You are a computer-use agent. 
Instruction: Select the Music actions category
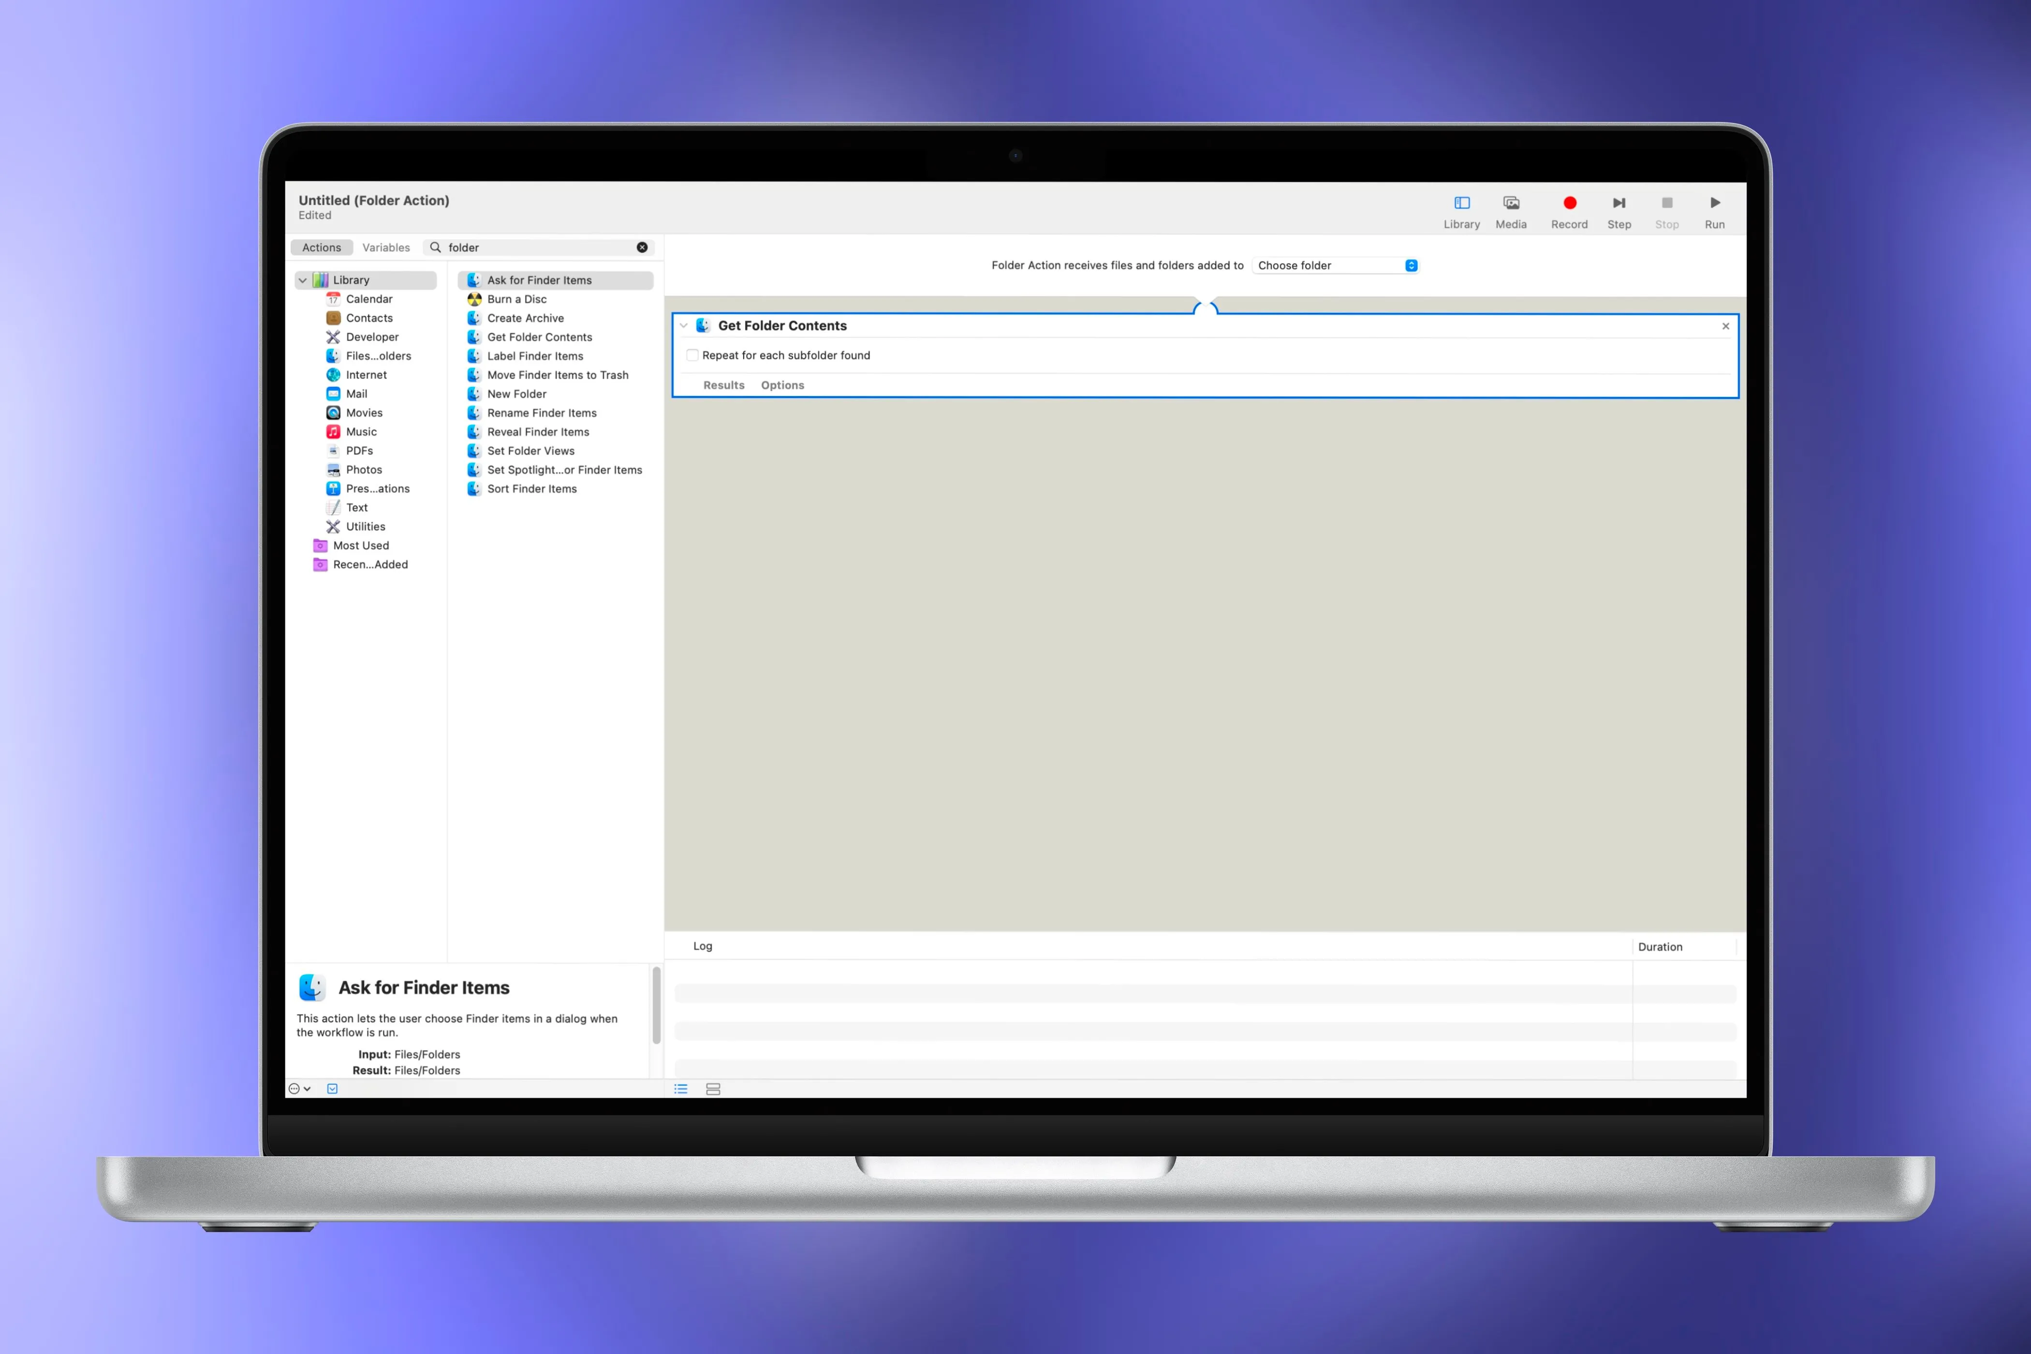(x=361, y=431)
